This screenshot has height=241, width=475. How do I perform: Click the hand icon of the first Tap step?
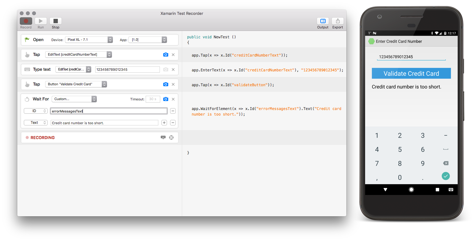(27, 55)
